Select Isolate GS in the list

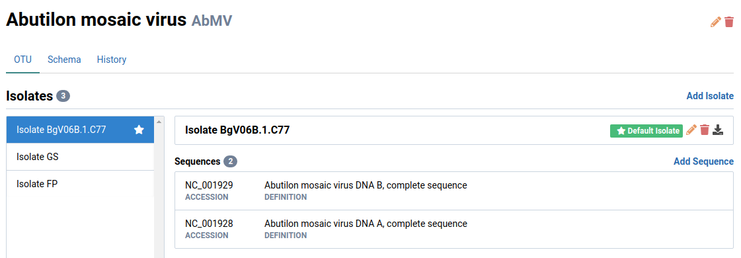81,157
